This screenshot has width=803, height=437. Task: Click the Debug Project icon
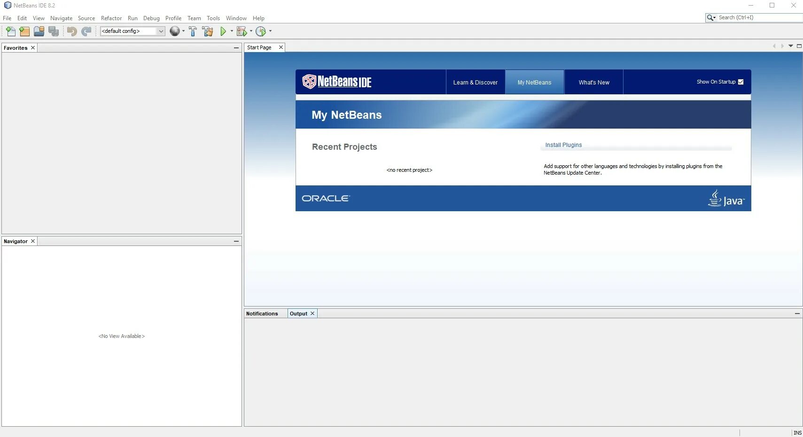tap(242, 31)
